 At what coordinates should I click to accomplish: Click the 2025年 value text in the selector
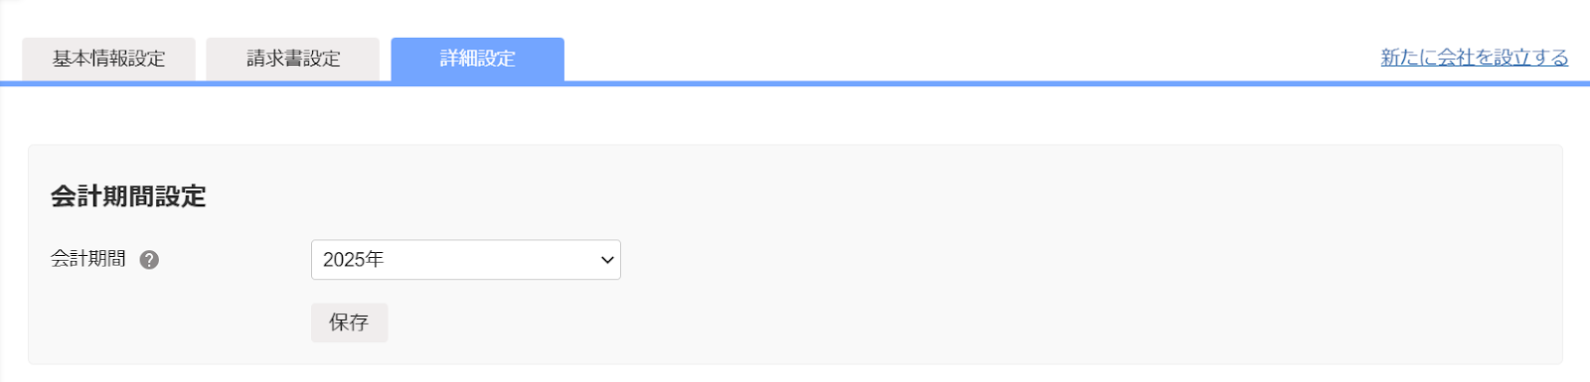[354, 260]
